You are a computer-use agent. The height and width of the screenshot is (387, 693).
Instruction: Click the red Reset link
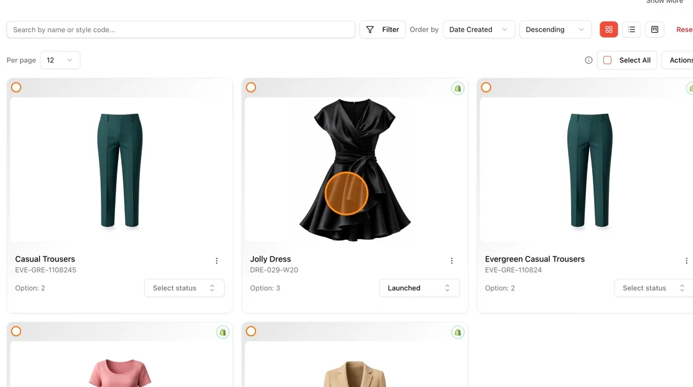click(684, 30)
